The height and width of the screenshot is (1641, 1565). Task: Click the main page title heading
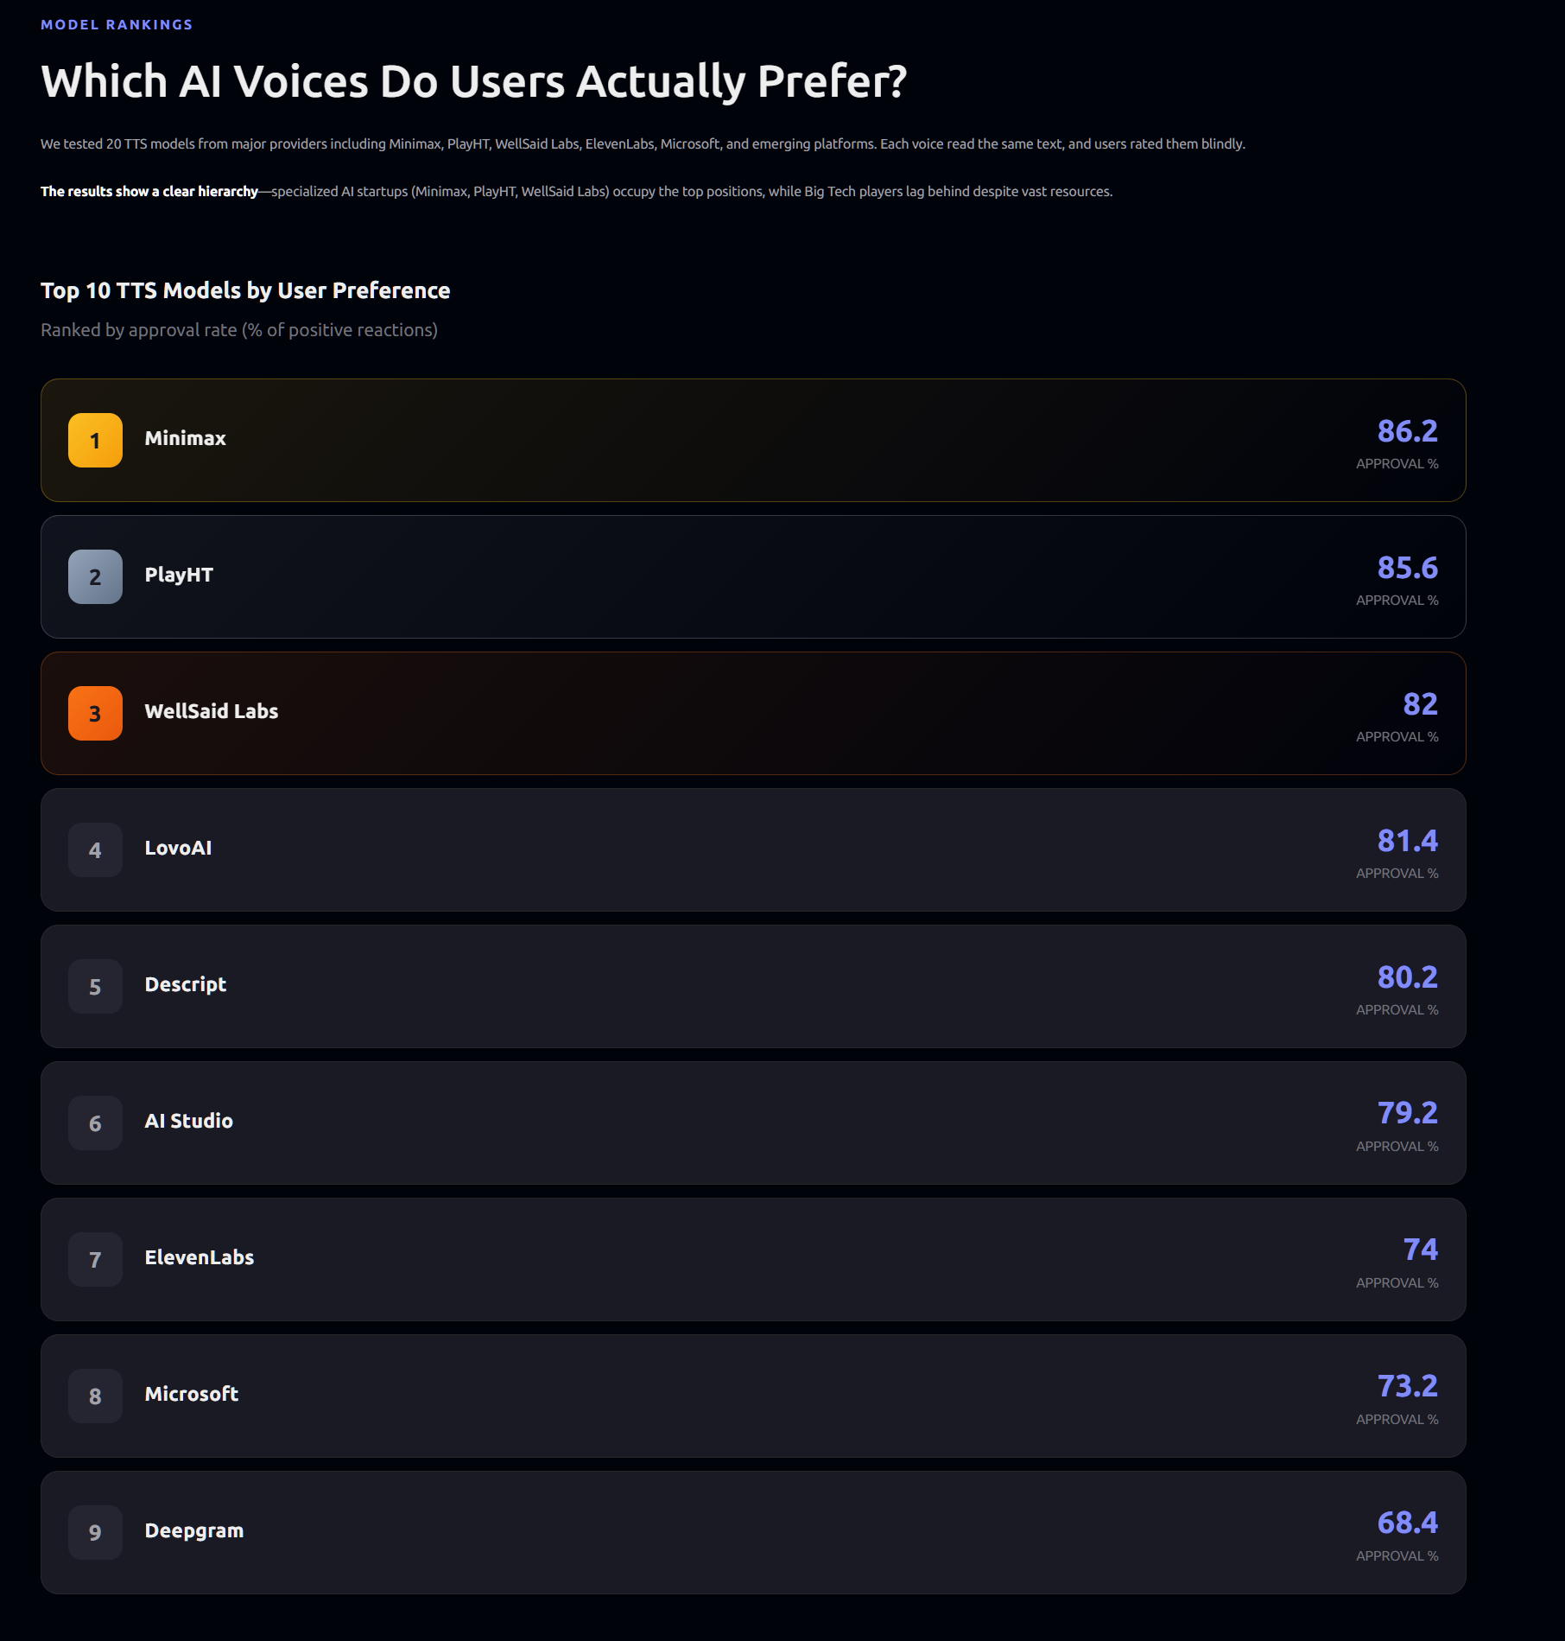(474, 81)
